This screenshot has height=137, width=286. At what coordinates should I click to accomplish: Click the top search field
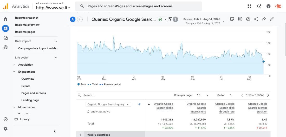pyautogui.click(x=138, y=6)
